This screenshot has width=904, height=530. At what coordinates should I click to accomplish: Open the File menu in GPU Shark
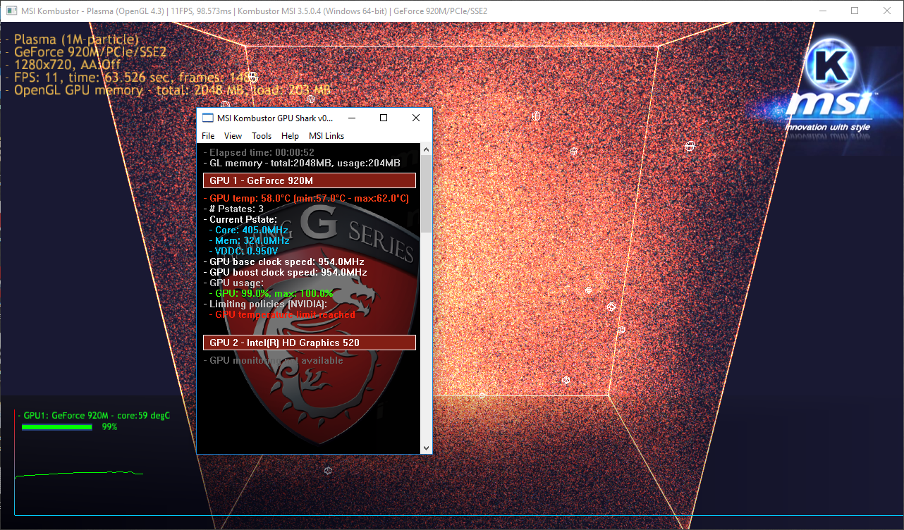[x=208, y=136]
